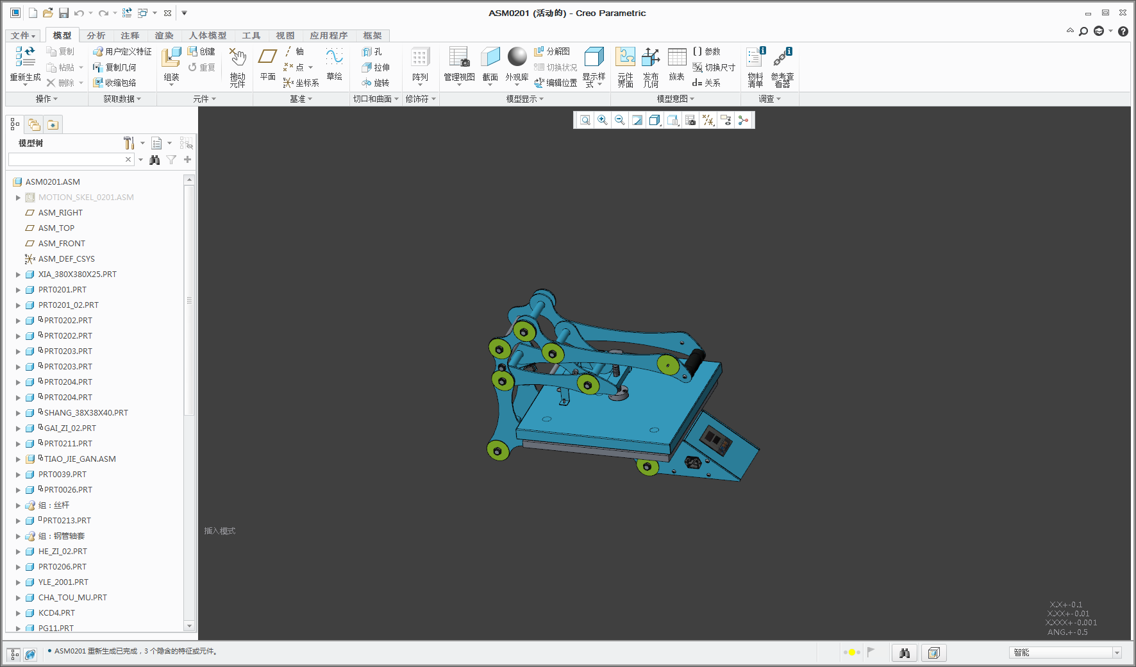The image size is (1136, 667).
Task: Expand the XIA_380X380X25.PRT tree node
Action: click(x=18, y=274)
